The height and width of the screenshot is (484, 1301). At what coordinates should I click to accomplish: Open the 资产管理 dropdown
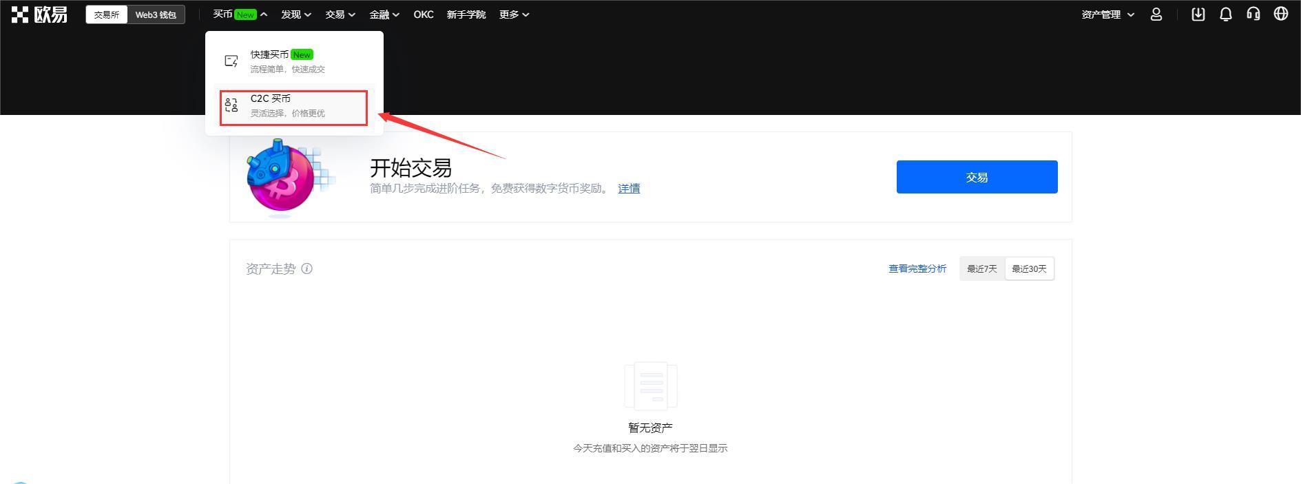[1107, 14]
